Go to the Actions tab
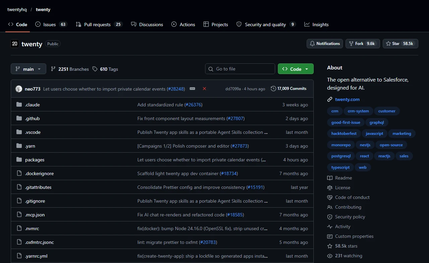Viewport: 429px width, 263px height. click(183, 24)
